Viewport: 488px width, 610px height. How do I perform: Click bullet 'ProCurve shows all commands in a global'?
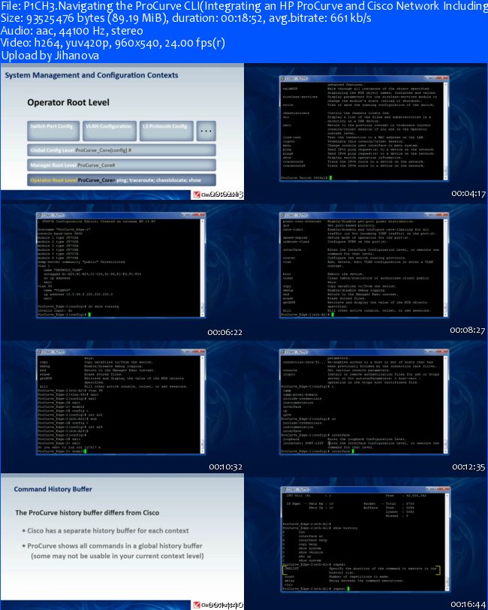(113, 546)
